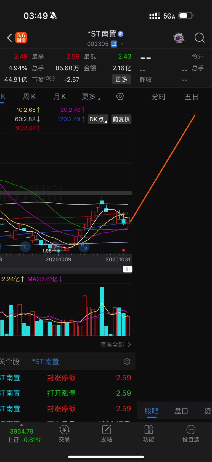Switch to 月K chart tab

60,97
